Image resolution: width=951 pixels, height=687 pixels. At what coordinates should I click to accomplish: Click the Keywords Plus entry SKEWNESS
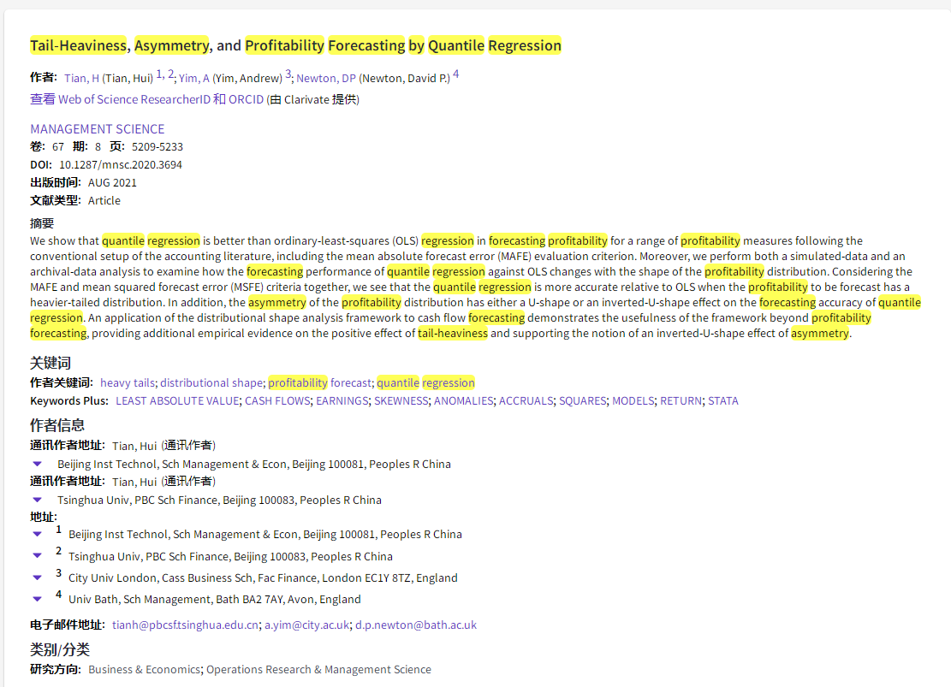[401, 400]
